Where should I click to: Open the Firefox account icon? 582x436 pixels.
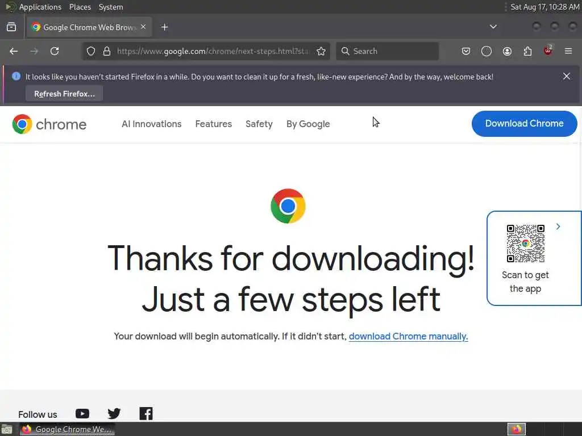[x=507, y=51]
